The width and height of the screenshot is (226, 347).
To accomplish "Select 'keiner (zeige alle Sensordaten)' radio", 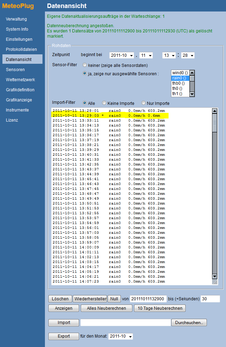I will coord(85,65).
